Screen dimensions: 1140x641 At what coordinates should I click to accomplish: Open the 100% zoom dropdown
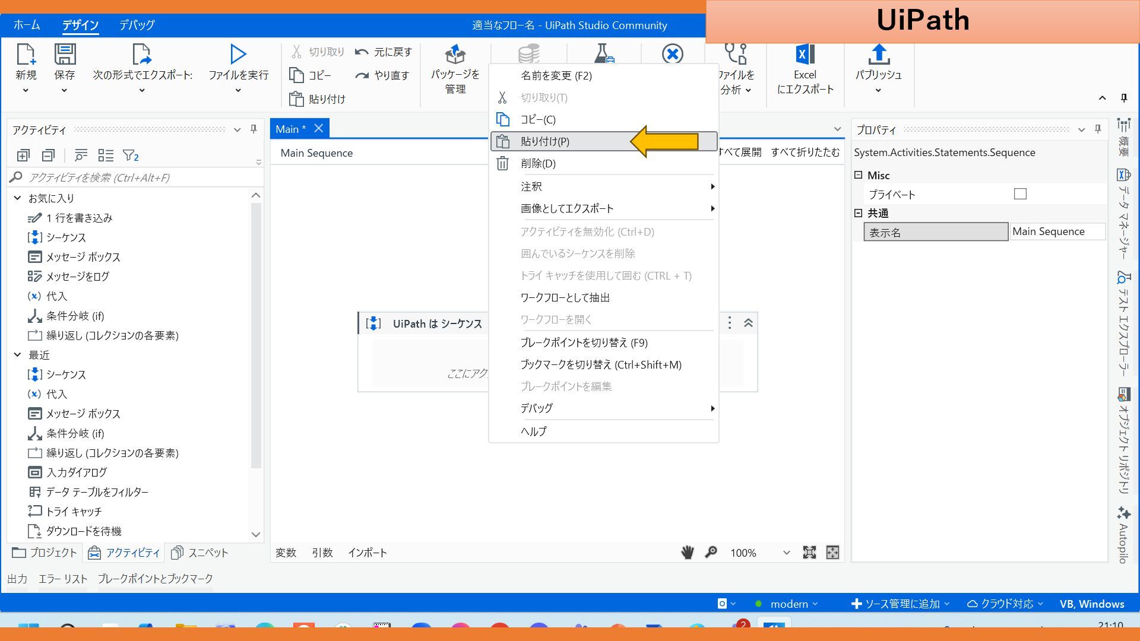(786, 553)
